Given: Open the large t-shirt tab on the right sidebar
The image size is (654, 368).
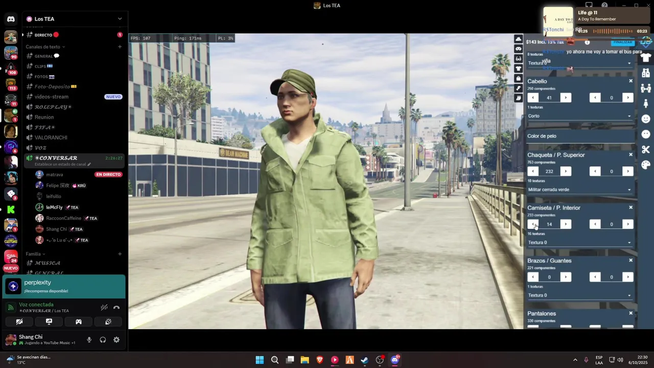Looking at the screenshot, I should pyautogui.click(x=646, y=57).
